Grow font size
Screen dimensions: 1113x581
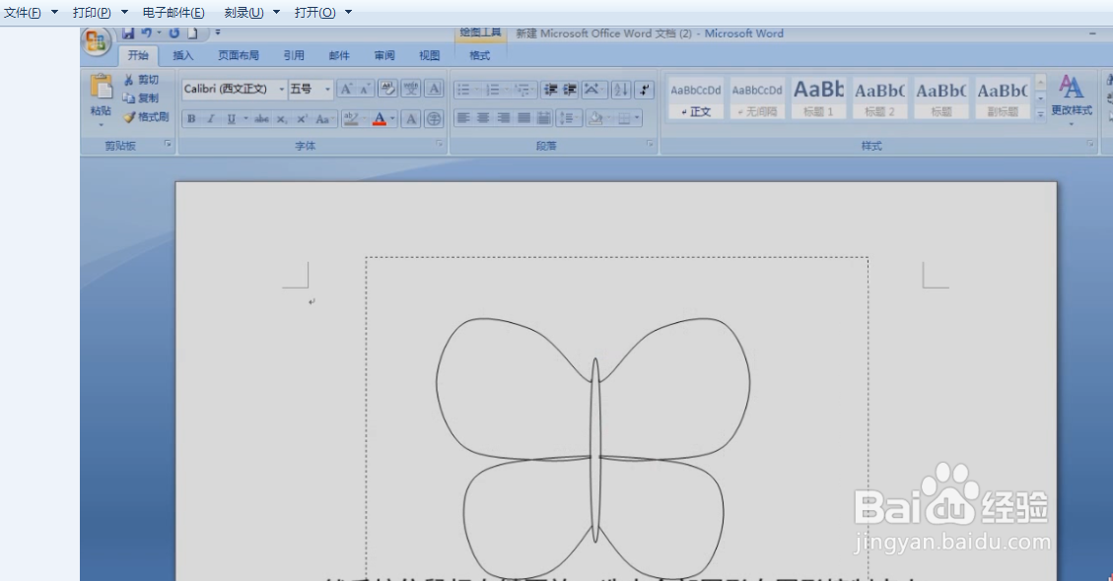click(346, 89)
